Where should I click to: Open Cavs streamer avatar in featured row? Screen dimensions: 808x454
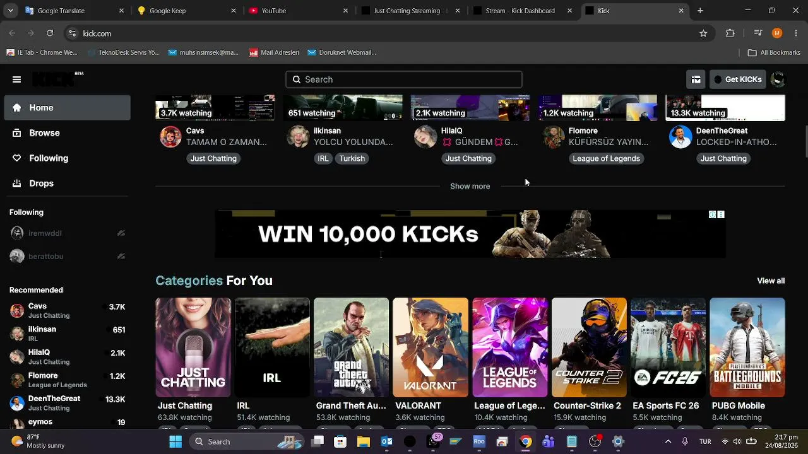tap(170, 137)
